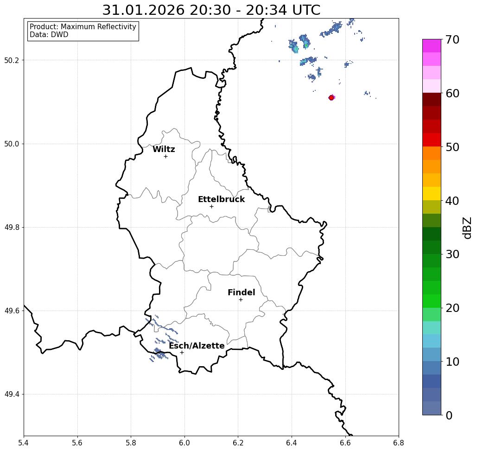Click the title '31.01.2026 20:30 - 20:34 UTC'
The height and width of the screenshot is (451, 477).
tap(211, 10)
